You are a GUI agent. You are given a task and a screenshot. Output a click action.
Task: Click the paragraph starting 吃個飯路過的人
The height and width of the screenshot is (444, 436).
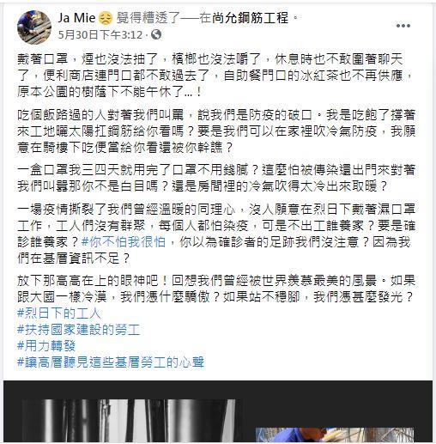click(216, 131)
